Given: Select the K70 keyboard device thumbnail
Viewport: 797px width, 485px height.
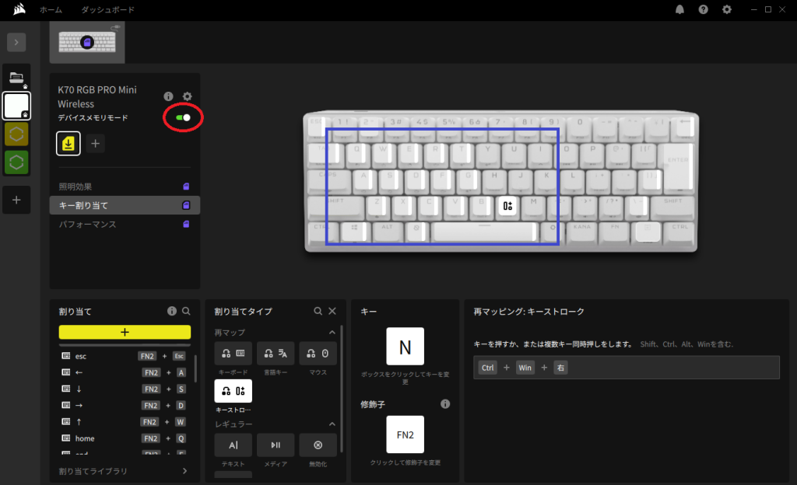Looking at the screenshot, I should pyautogui.click(x=87, y=42).
